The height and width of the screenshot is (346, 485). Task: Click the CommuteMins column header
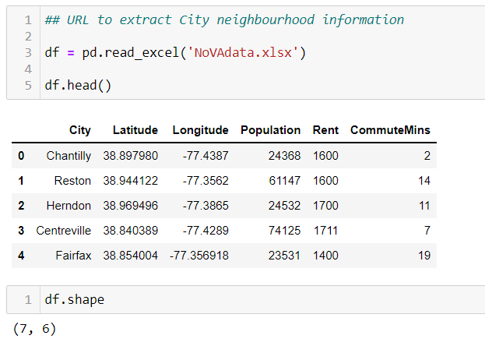coord(390,130)
